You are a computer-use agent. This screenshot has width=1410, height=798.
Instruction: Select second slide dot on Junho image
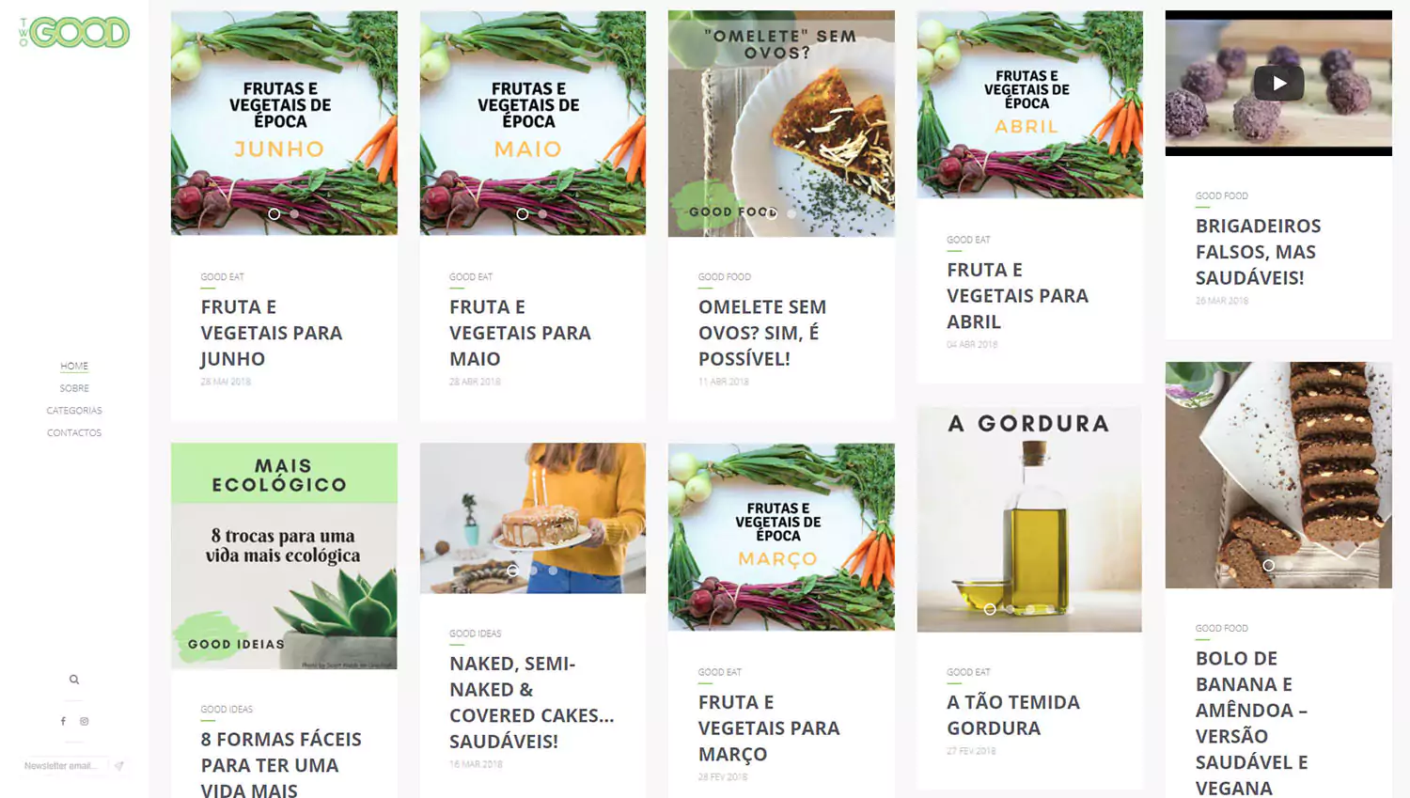tap(294, 214)
